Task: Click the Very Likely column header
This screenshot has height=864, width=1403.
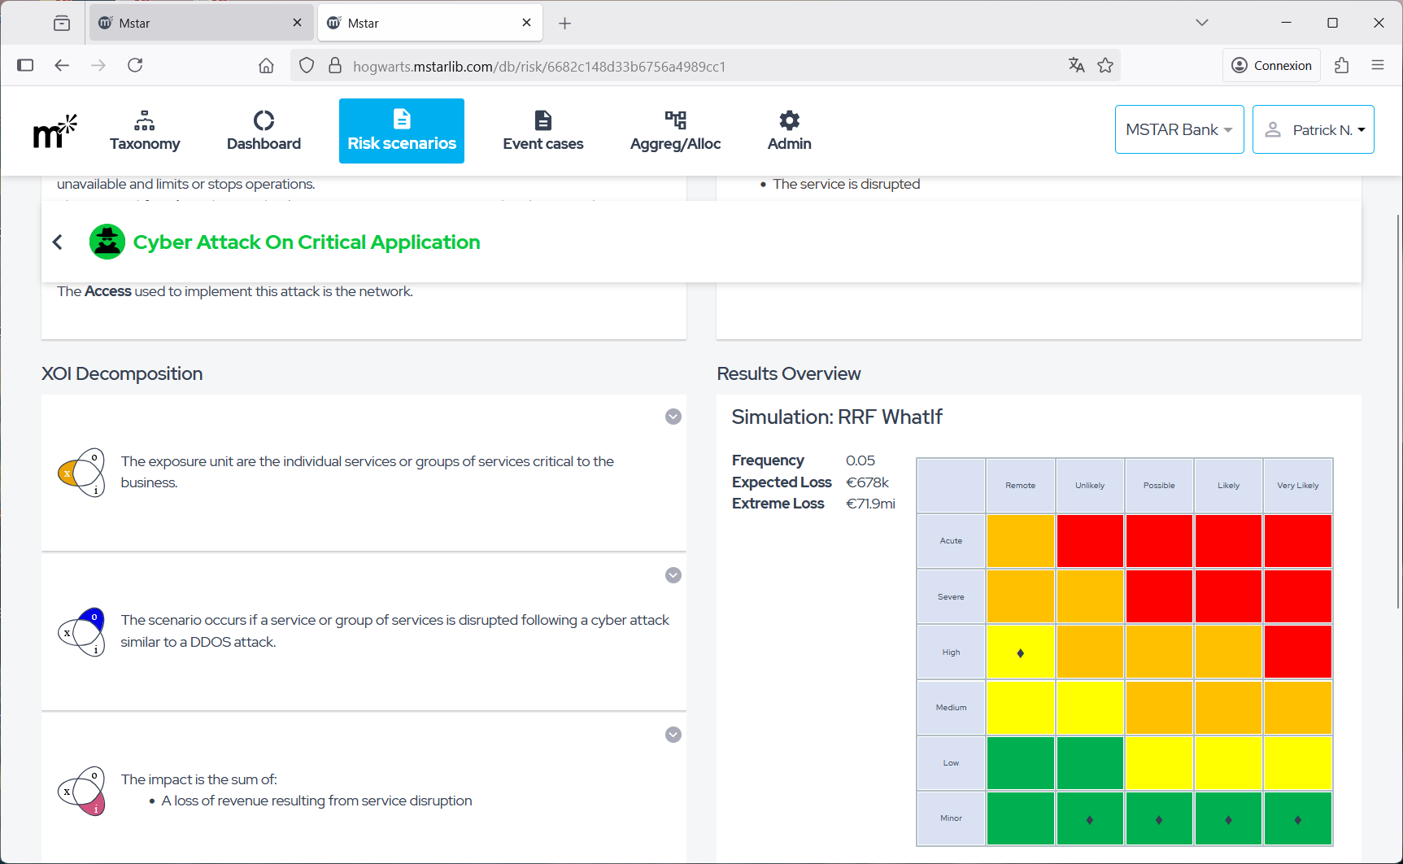Action: click(x=1298, y=486)
